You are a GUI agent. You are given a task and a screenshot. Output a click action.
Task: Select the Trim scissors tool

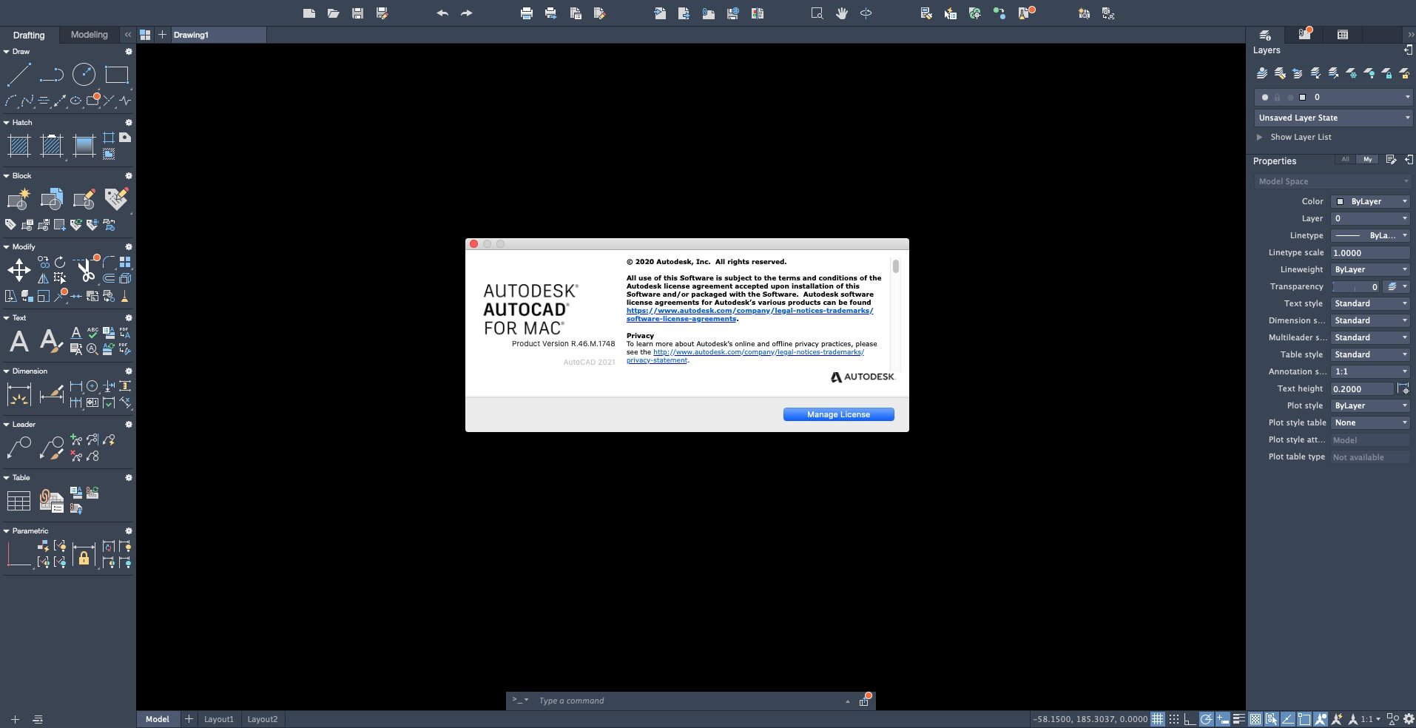pos(86,270)
